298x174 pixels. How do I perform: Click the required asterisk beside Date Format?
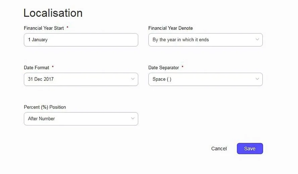pos(53,67)
